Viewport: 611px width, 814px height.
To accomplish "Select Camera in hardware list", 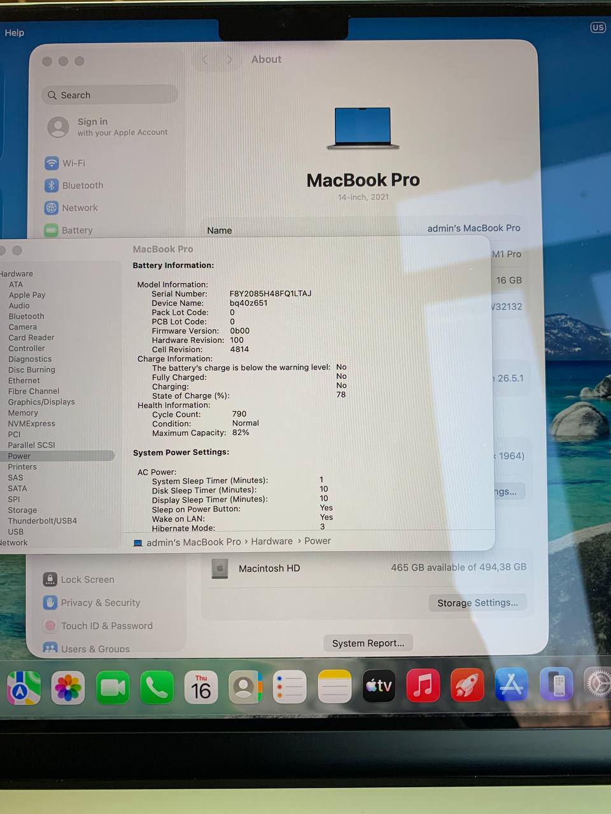I will point(22,327).
